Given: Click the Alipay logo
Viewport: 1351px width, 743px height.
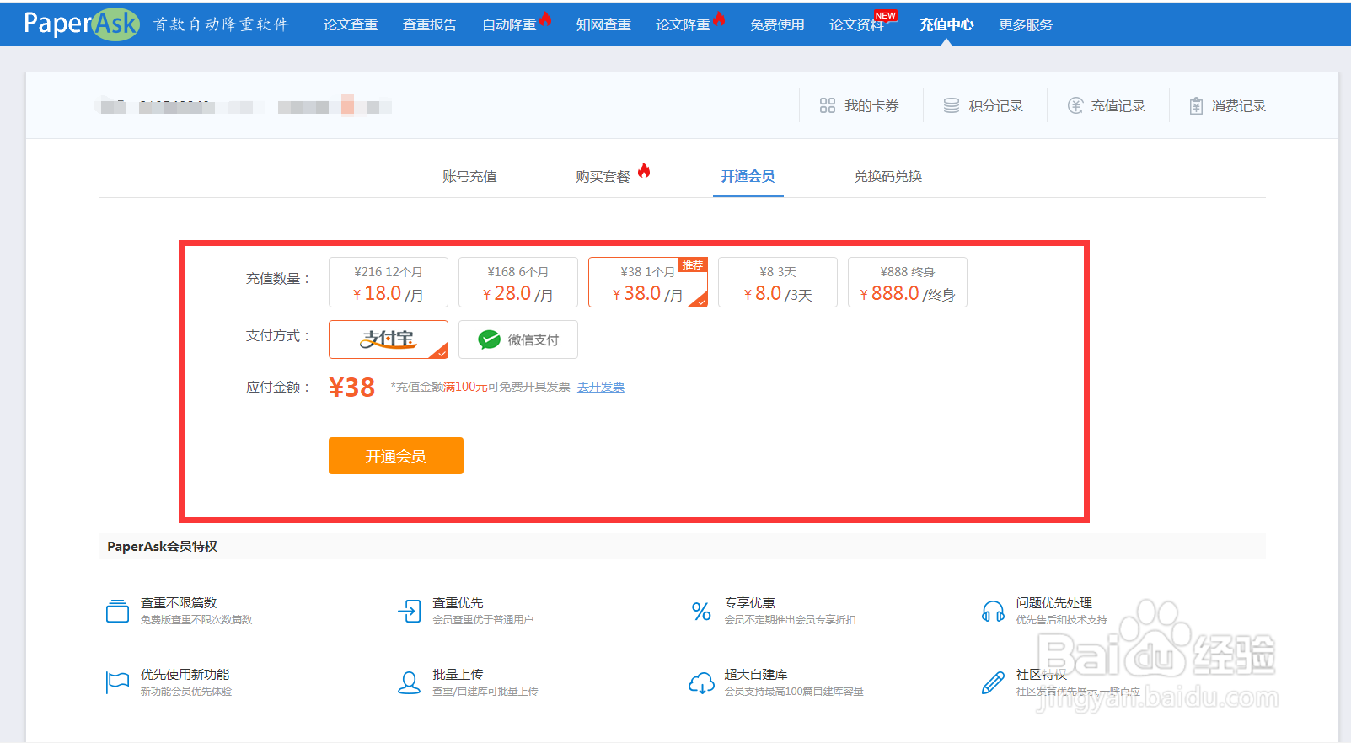Looking at the screenshot, I should [x=389, y=339].
